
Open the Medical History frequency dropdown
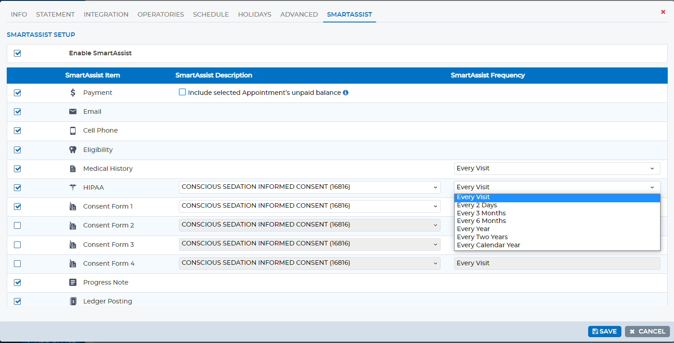click(557, 169)
